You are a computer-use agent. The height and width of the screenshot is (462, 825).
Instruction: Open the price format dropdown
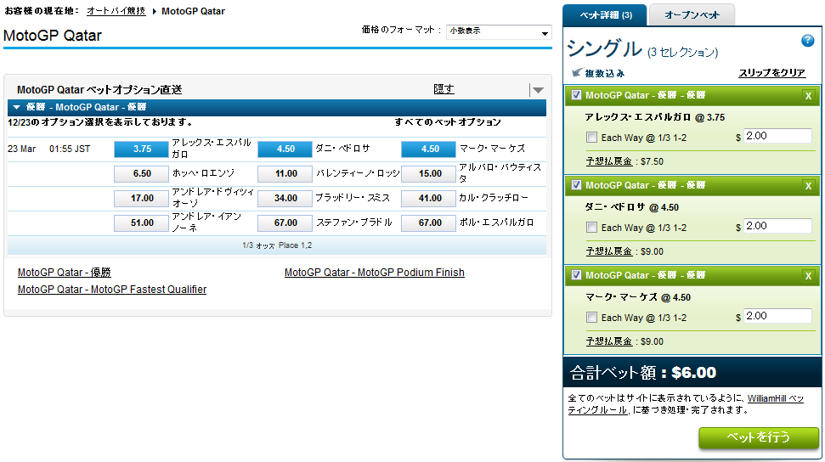click(499, 32)
